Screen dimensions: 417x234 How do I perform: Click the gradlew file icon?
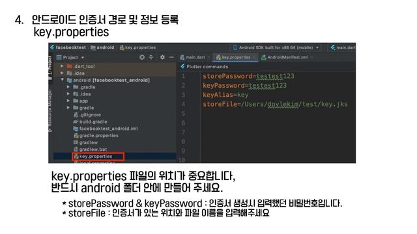tap(76, 142)
